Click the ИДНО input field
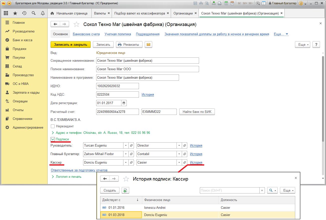The width and height of the screenshot is (326, 220). pos(117,86)
